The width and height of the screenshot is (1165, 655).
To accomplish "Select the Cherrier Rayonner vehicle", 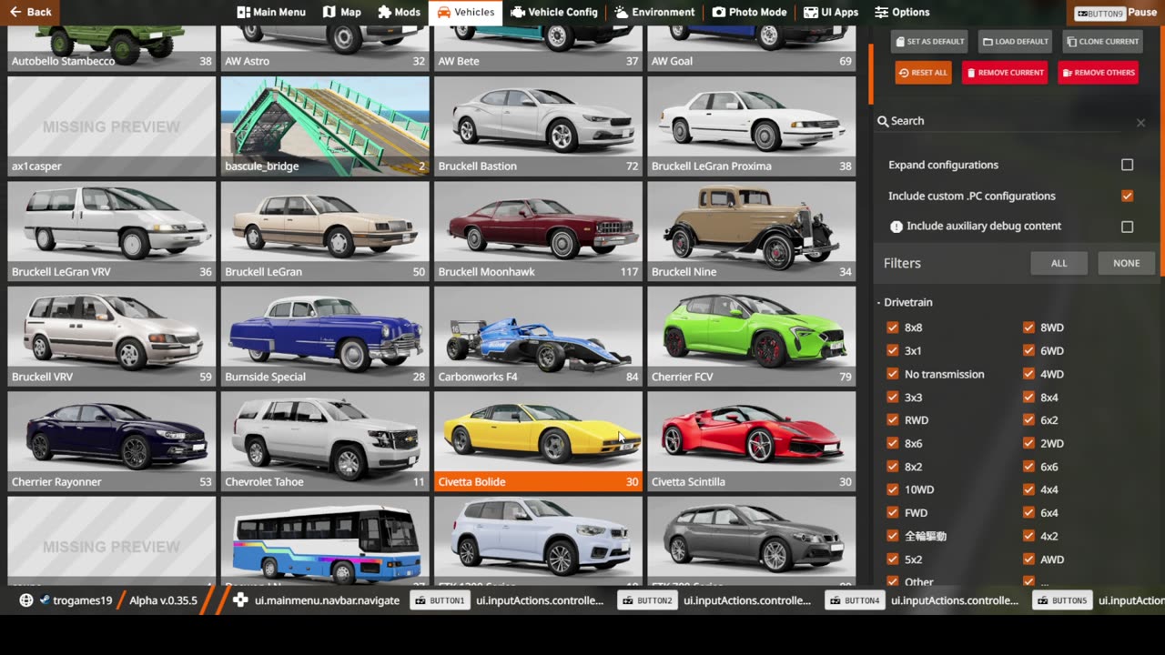I will pos(112,441).
